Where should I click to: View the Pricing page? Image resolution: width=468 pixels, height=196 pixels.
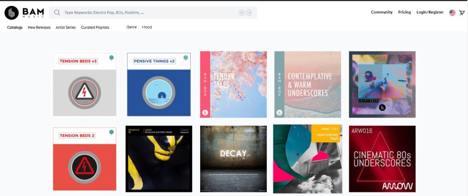404,12
